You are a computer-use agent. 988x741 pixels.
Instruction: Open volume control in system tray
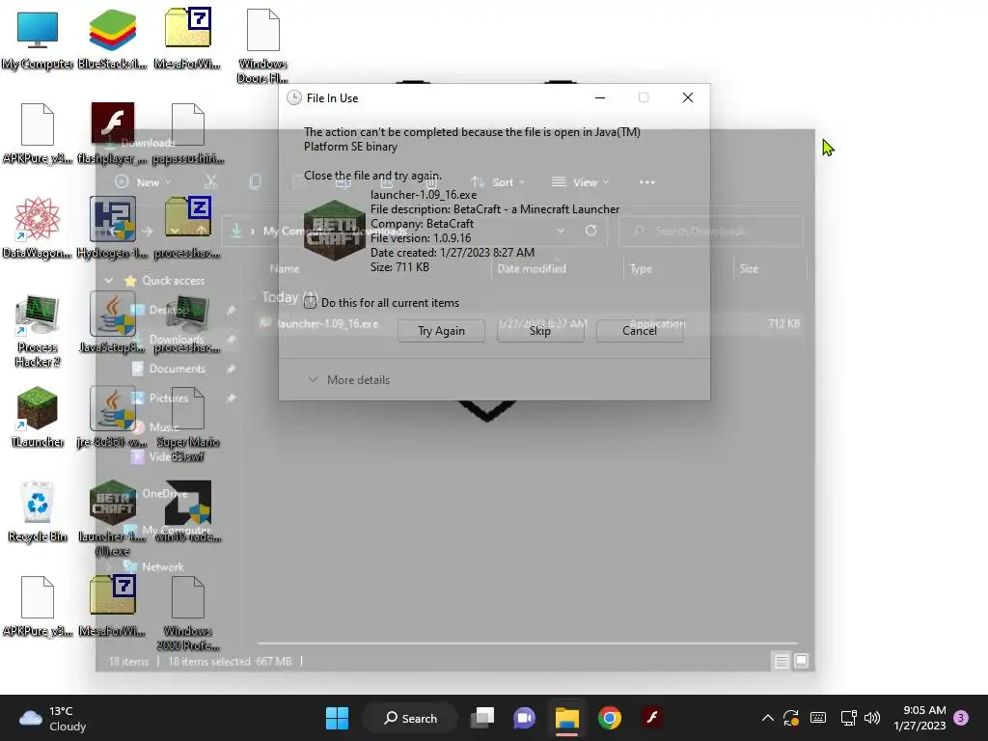point(872,718)
